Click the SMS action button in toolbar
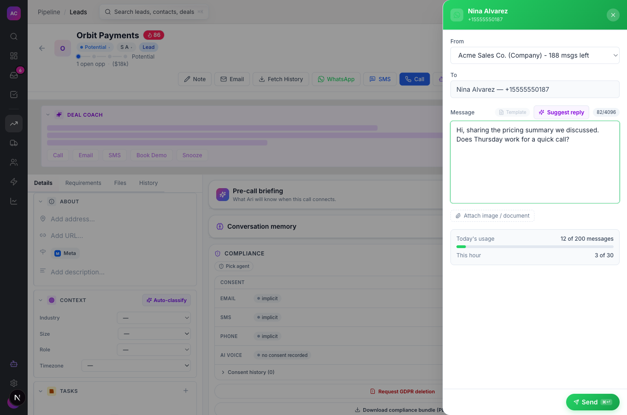This screenshot has width=627, height=415. pos(380,79)
